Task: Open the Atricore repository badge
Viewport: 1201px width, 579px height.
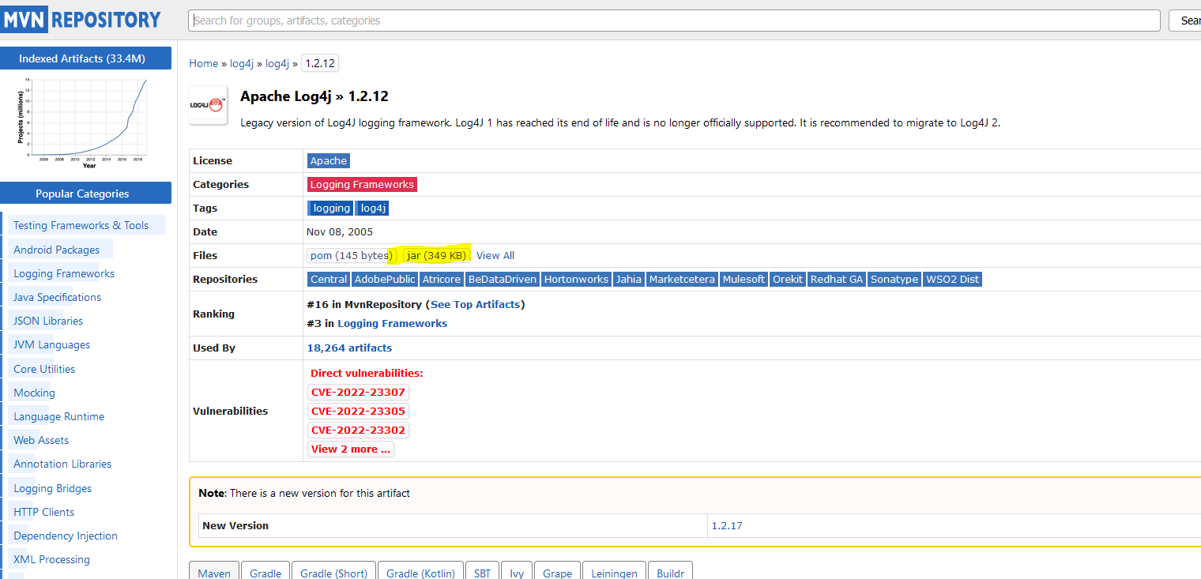Action: click(x=442, y=279)
